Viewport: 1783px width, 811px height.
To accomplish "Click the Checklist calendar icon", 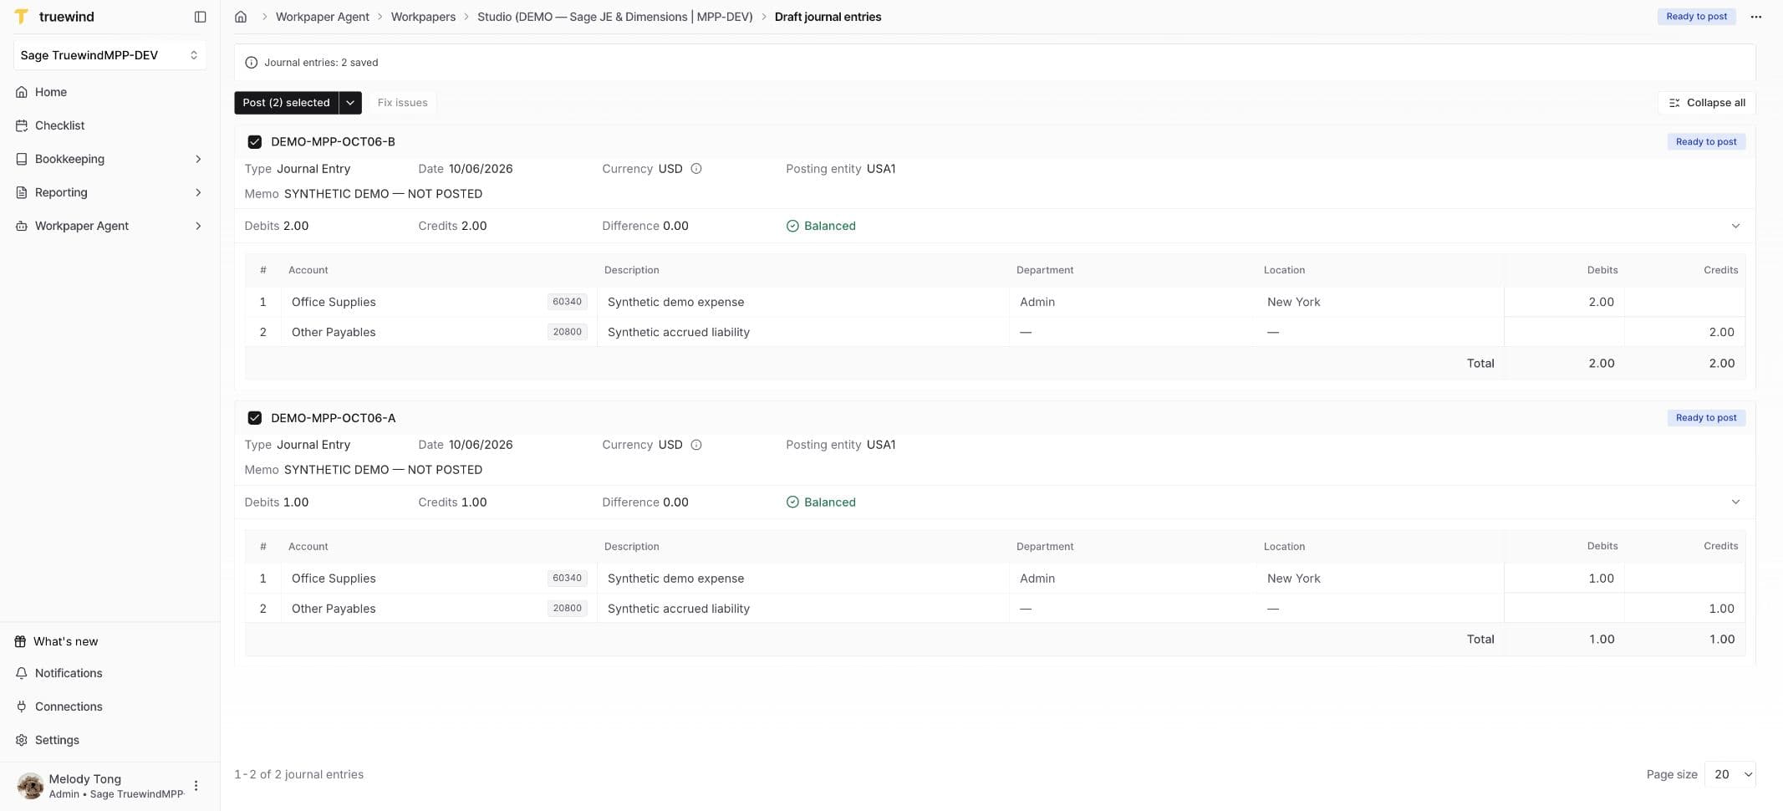I will [x=22, y=125].
